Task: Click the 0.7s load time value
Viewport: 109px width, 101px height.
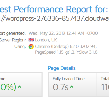Action: pyautogui.click(x=60, y=87)
